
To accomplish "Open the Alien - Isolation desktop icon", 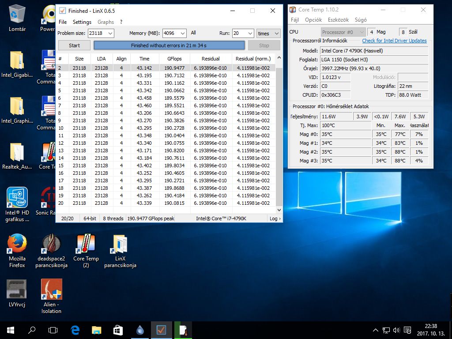I will (51, 290).
